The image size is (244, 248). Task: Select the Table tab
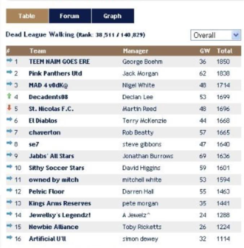click(27, 16)
